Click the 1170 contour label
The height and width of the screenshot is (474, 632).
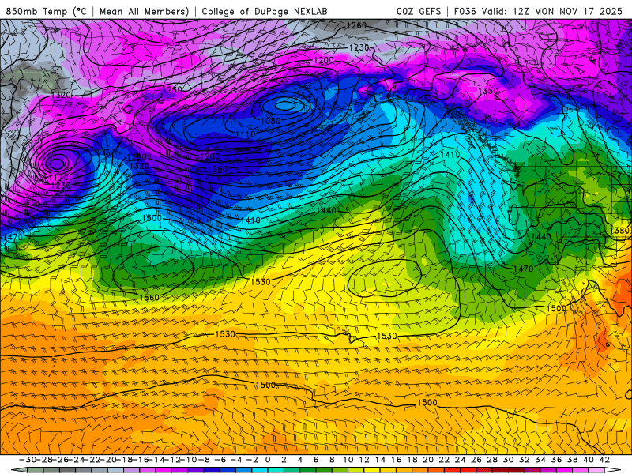[58, 177]
